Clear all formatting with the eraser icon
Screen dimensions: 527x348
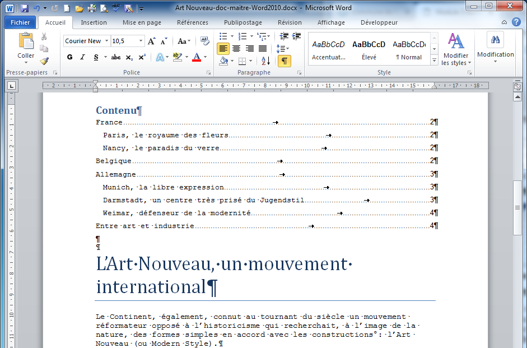coord(204,41)
